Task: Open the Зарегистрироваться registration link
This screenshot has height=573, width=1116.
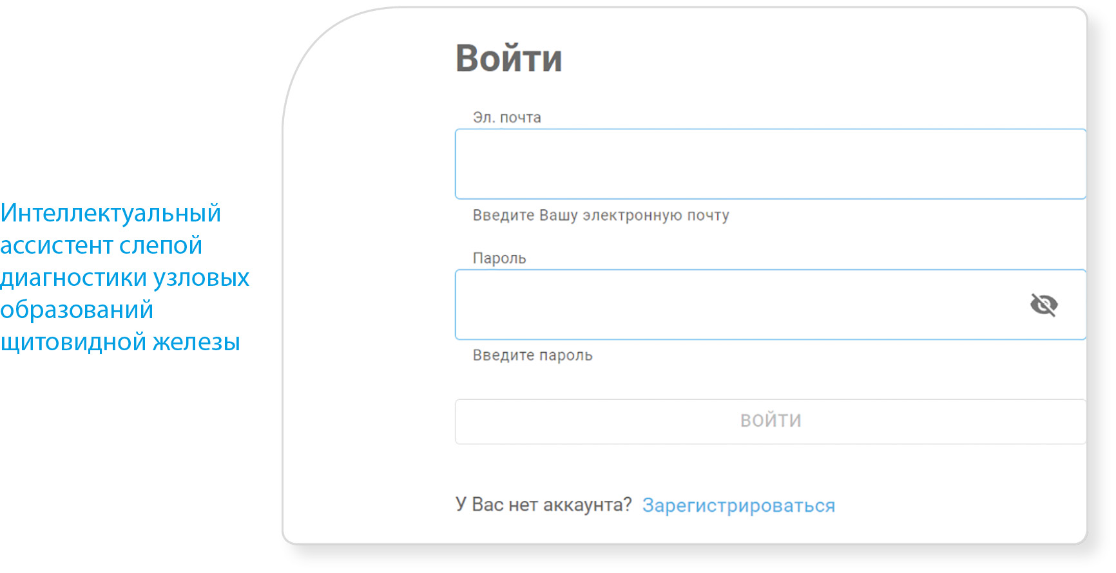Action: [738, 505]
